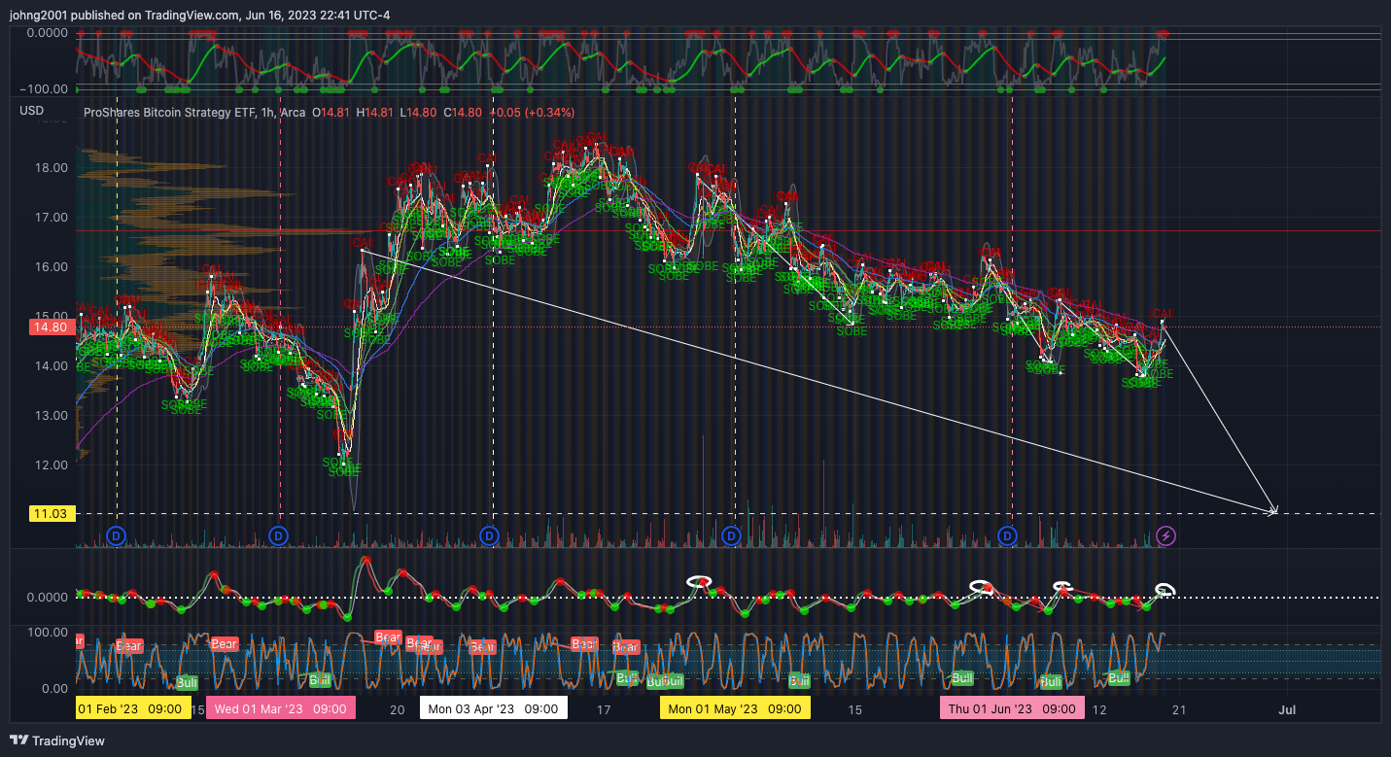Click the 0.00 stochastic scale label
This screenshot has width=1391, height=757.
tap(53, 689)
